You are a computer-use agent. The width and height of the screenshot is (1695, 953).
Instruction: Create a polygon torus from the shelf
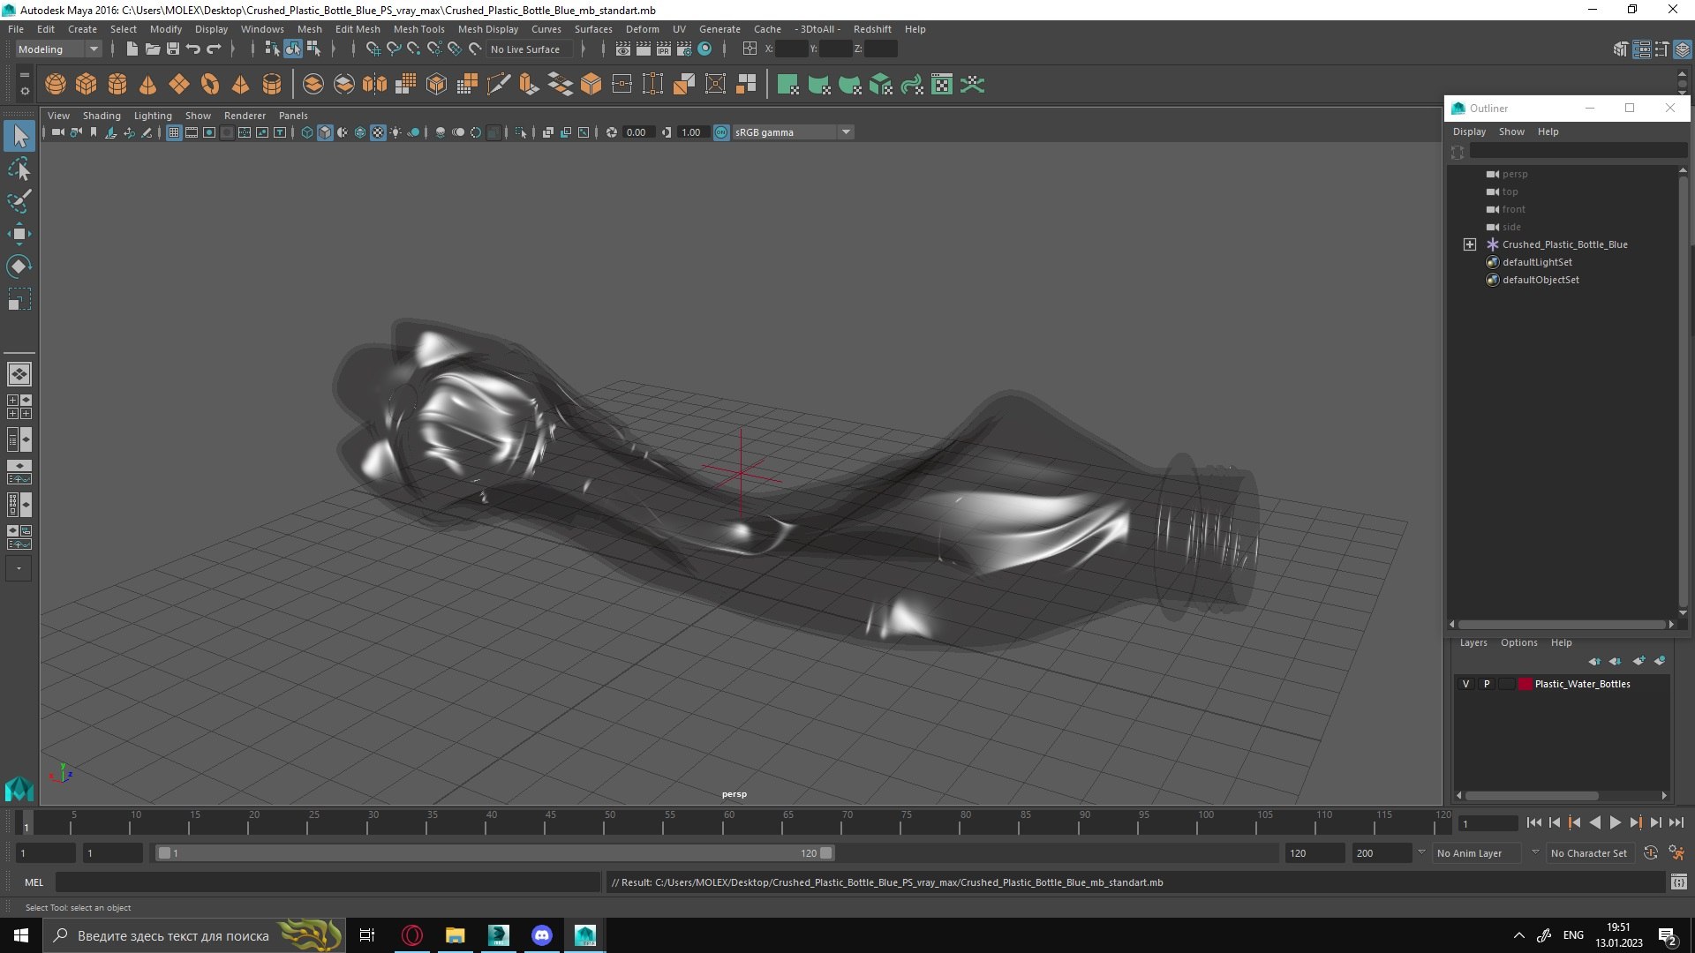[x=210, y=85]
